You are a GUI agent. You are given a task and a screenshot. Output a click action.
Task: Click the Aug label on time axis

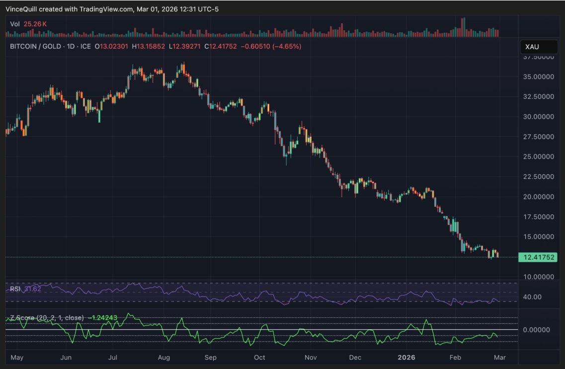[163, 358]
